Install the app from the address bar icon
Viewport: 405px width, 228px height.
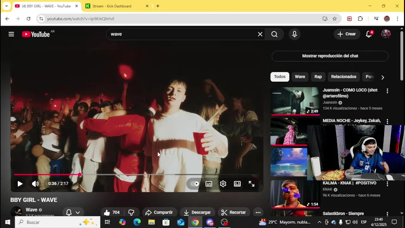click(325, 19)
